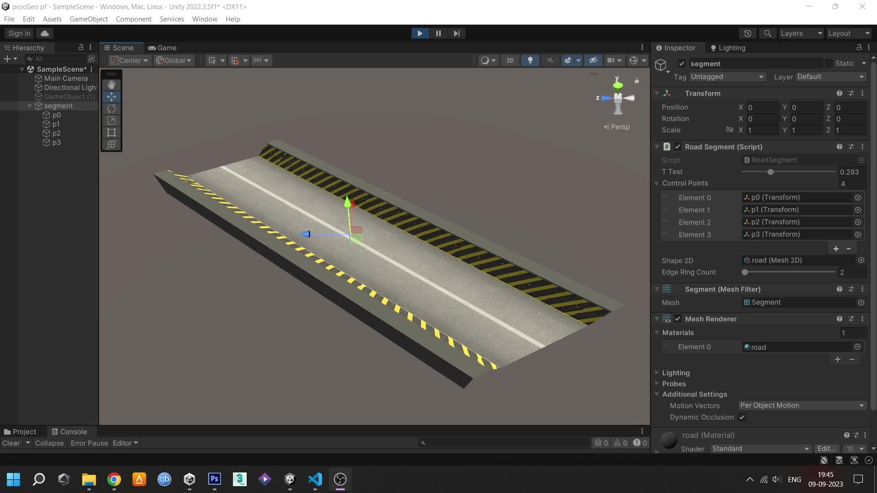Switch to the Lighting tab in the Inspector
877x493 pixels.
731,47
